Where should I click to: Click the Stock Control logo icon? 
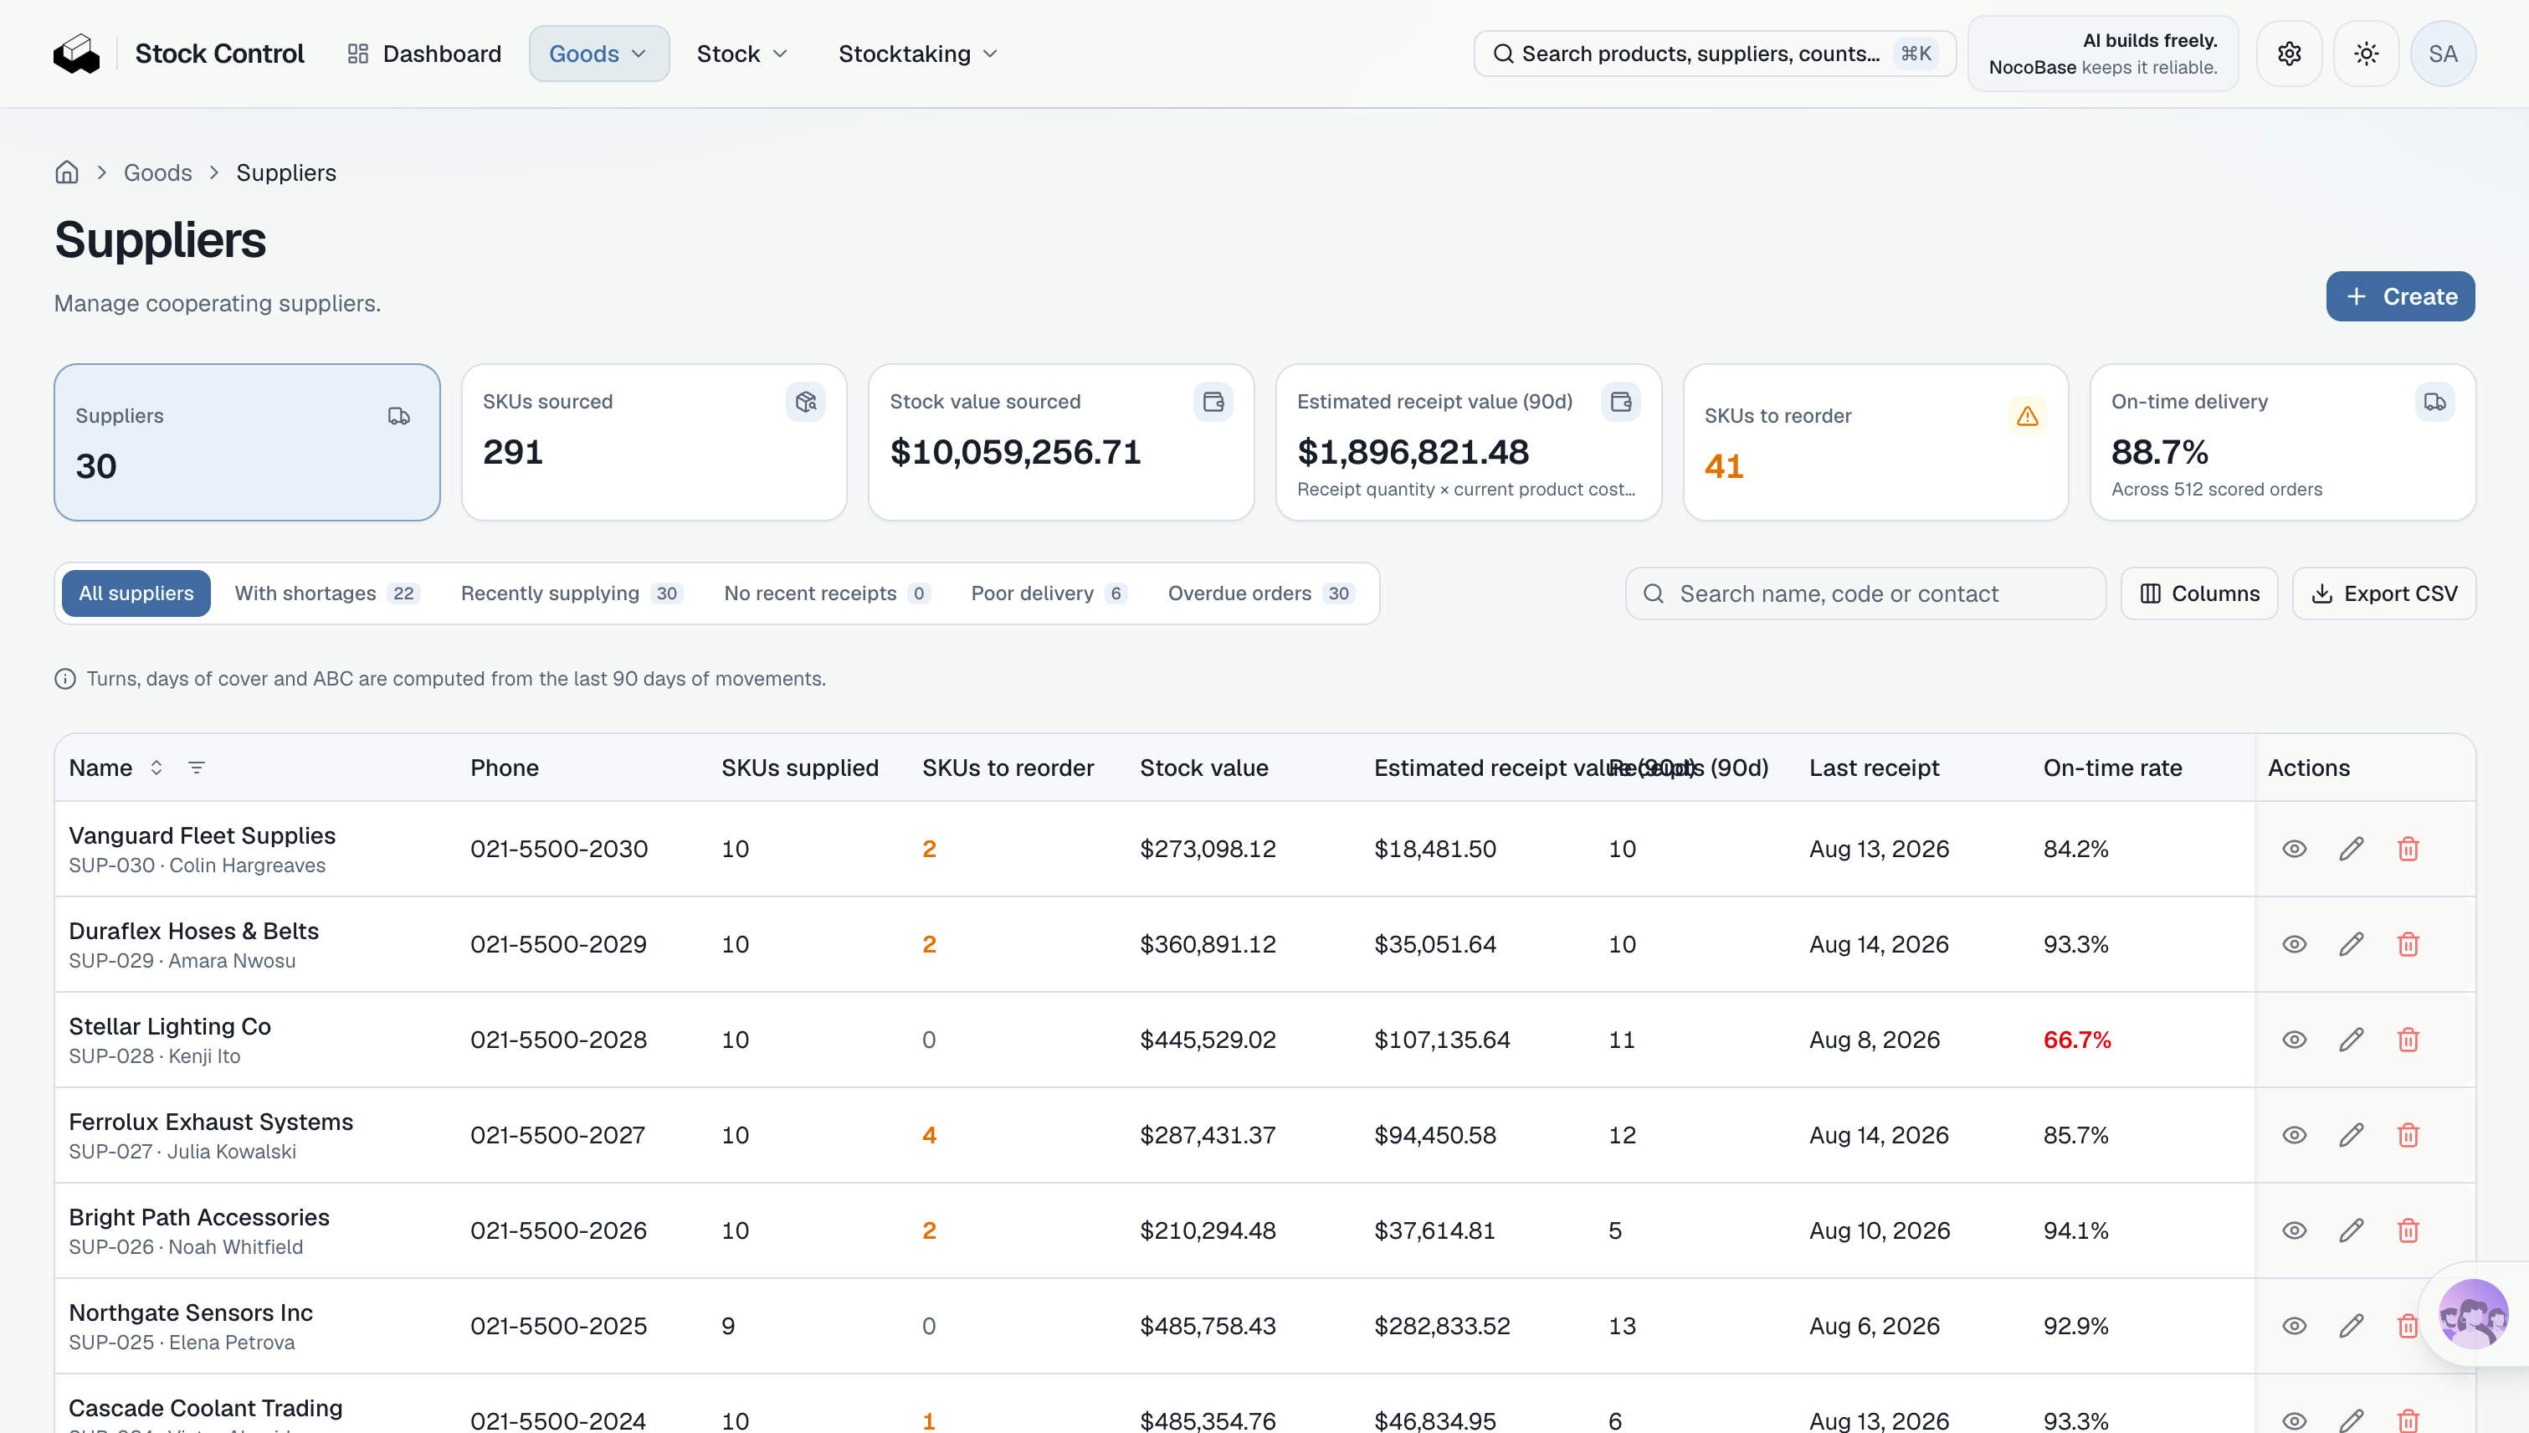(77, 54)
